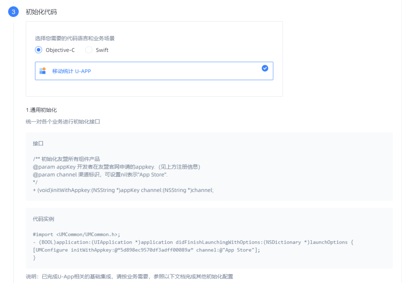Click the 代码实例 code block title
402x283 pixels.
point(44,219)
